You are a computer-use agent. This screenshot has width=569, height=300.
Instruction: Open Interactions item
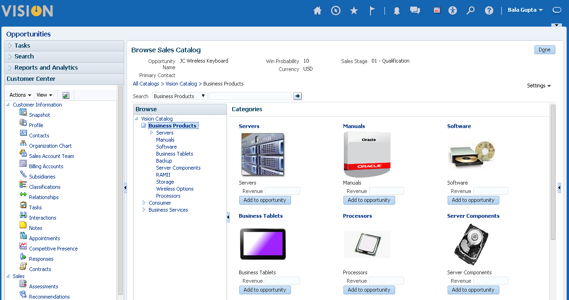43,218
